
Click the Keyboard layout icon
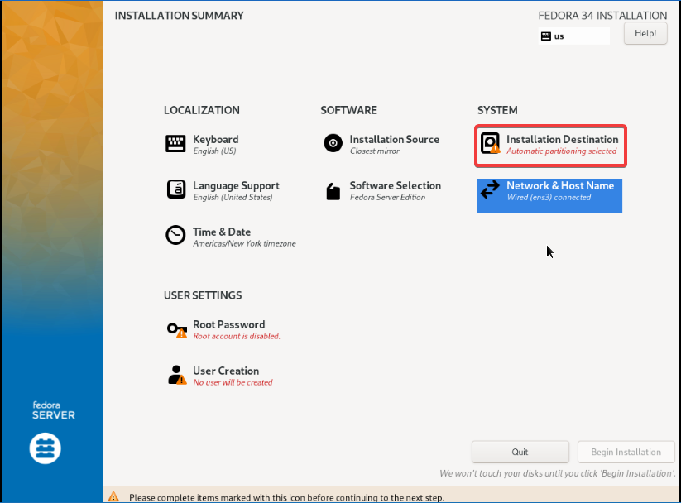click(x=175, y=143)
